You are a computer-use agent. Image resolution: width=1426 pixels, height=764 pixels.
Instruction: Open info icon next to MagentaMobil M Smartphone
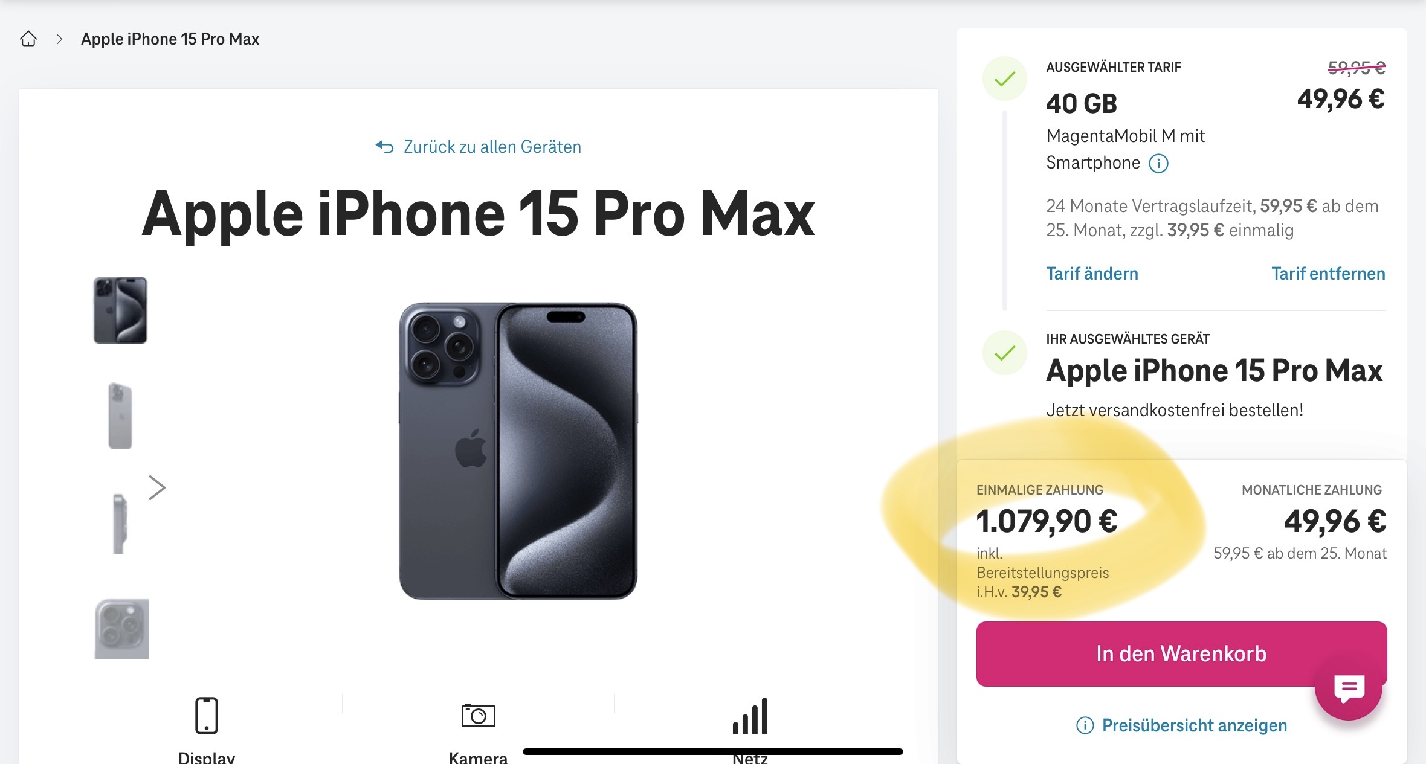[1158, 164]
